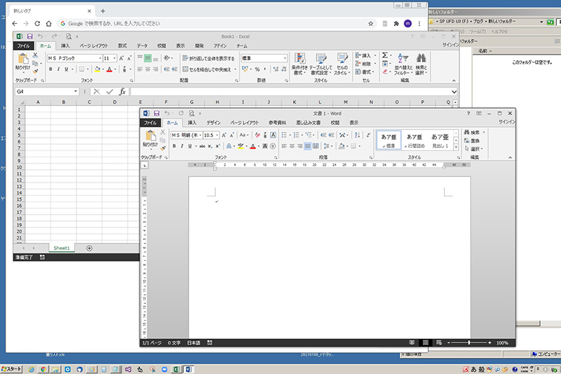Click Word's save icon in quick access toolbar

tap(156, 114)
